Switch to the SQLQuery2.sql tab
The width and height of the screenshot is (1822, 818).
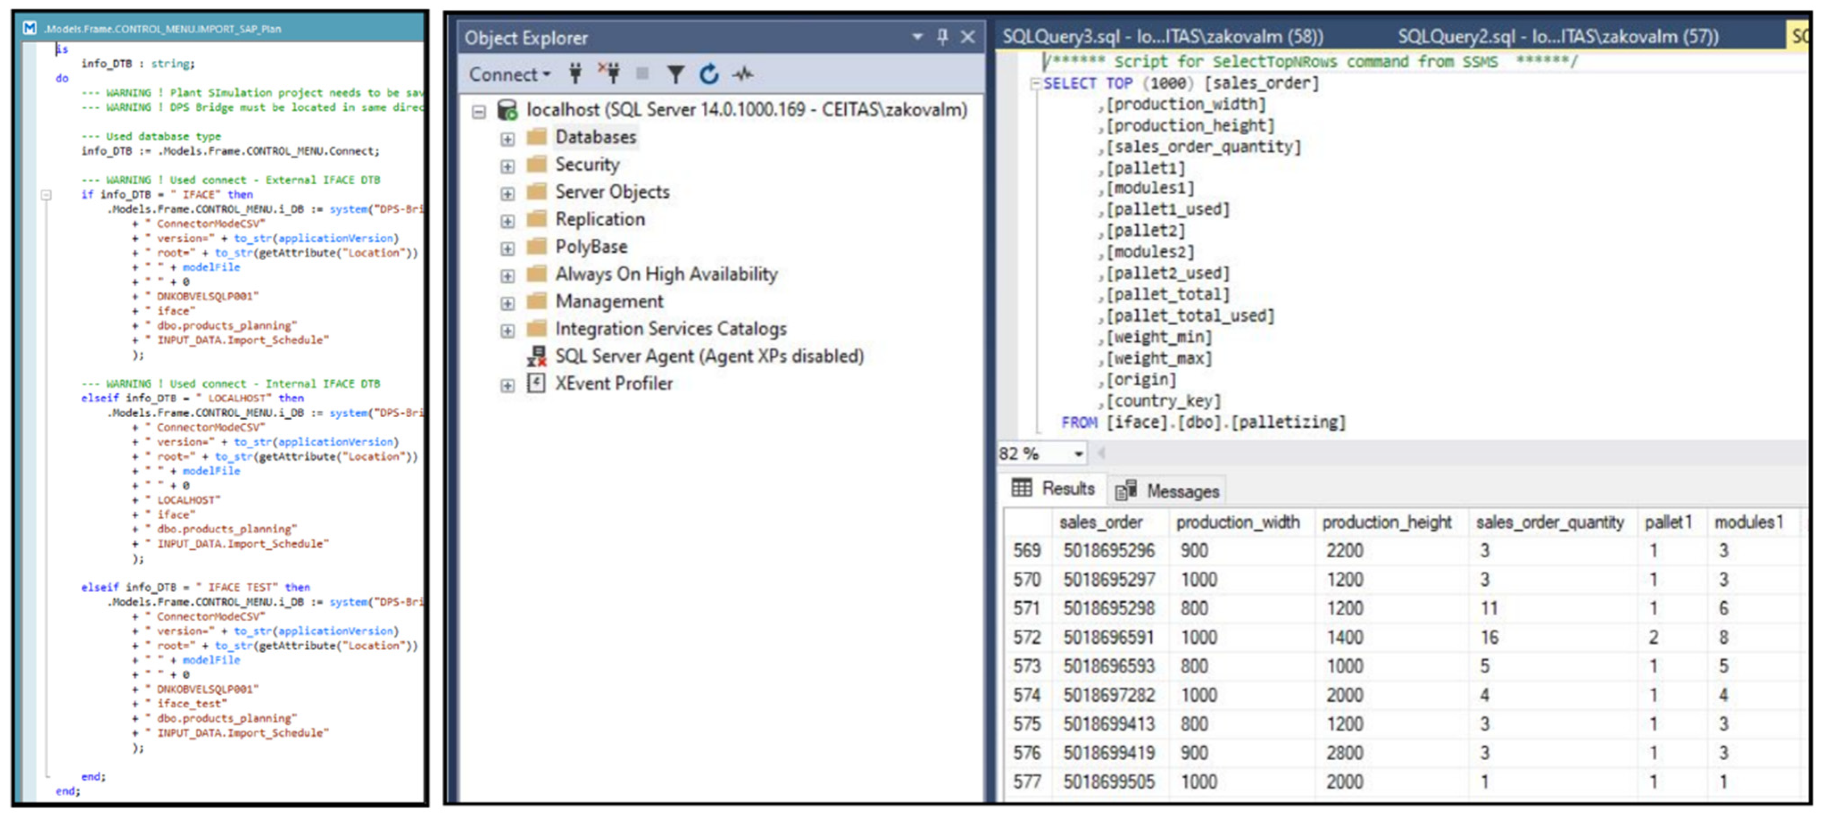(x=1557, y=37)
